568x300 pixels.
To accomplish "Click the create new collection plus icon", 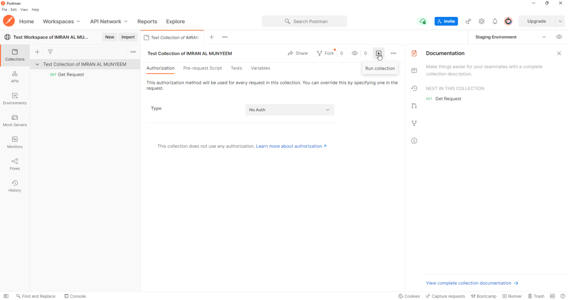I will (37, 52).
